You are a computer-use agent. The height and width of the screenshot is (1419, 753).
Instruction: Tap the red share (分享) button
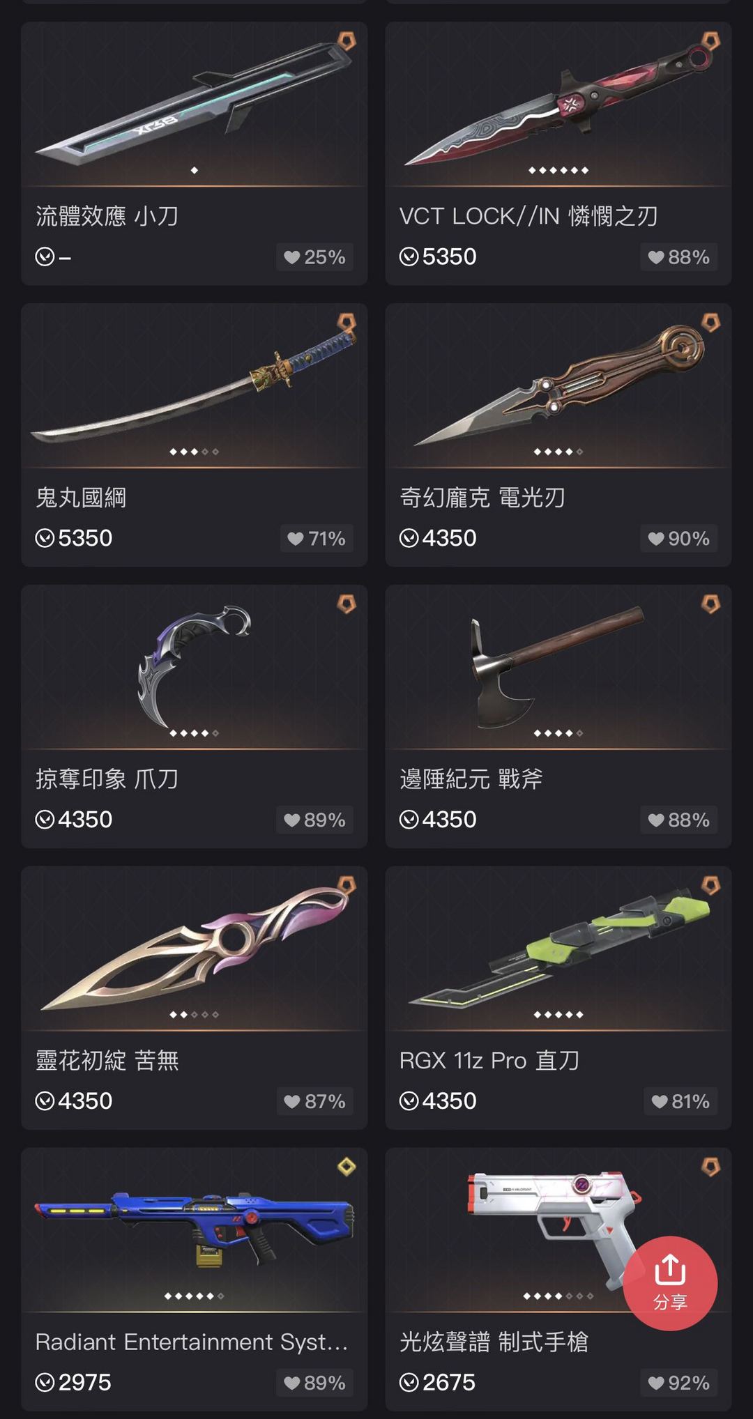point(670,1283)
